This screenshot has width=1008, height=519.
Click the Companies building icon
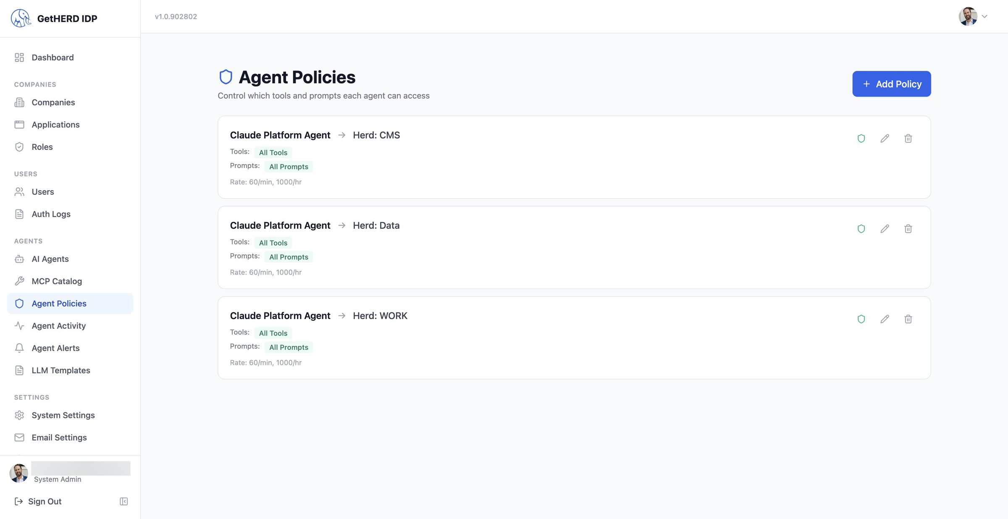pos(19,102)
